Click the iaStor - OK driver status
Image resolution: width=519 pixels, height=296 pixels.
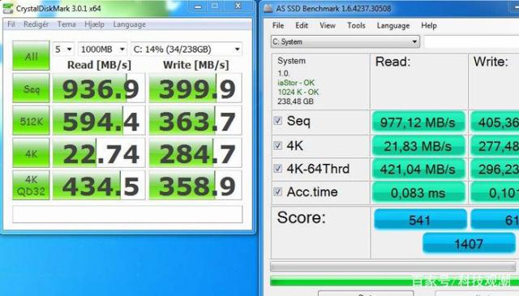[295, 83]
